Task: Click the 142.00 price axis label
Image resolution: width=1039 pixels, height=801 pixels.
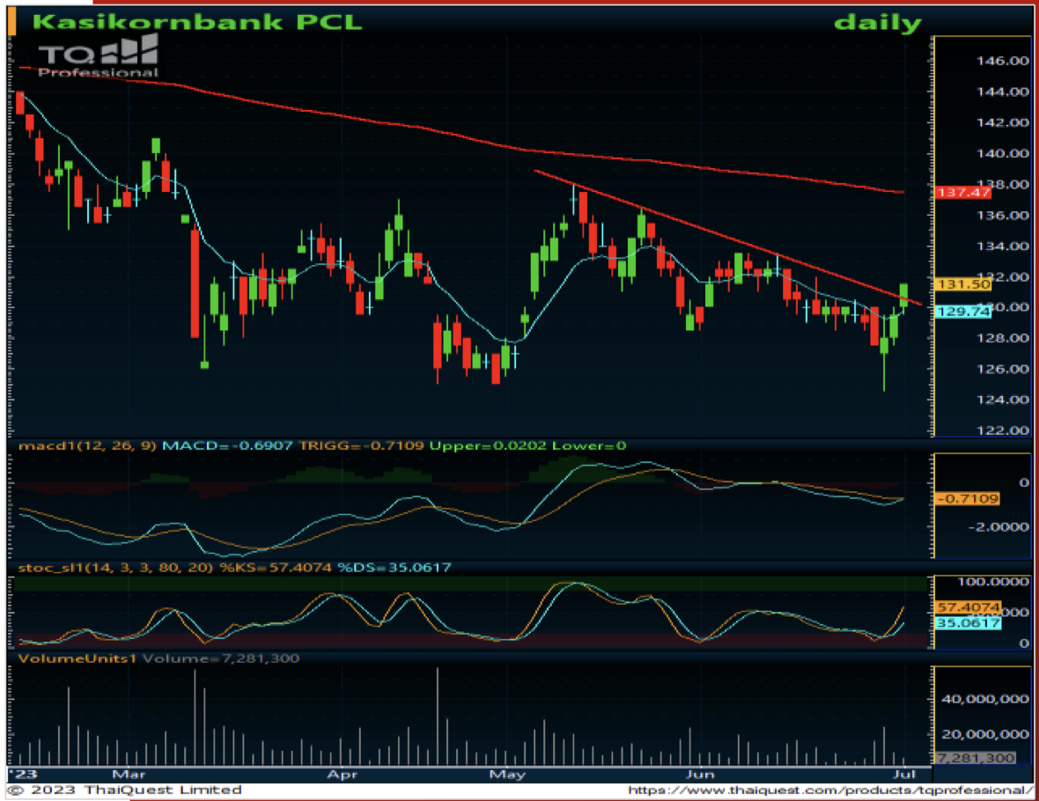Action: [x=1003, y=122]
